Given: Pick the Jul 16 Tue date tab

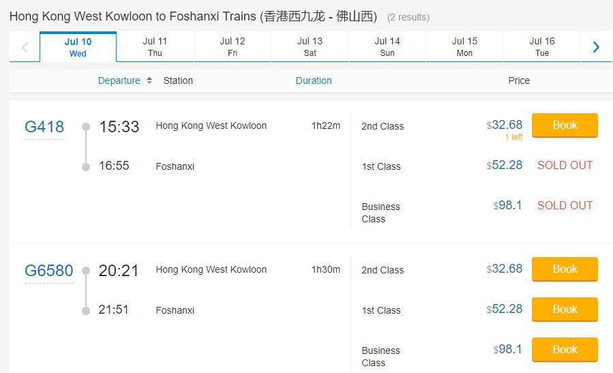Looking at the screenshot, I should (542, 47).
